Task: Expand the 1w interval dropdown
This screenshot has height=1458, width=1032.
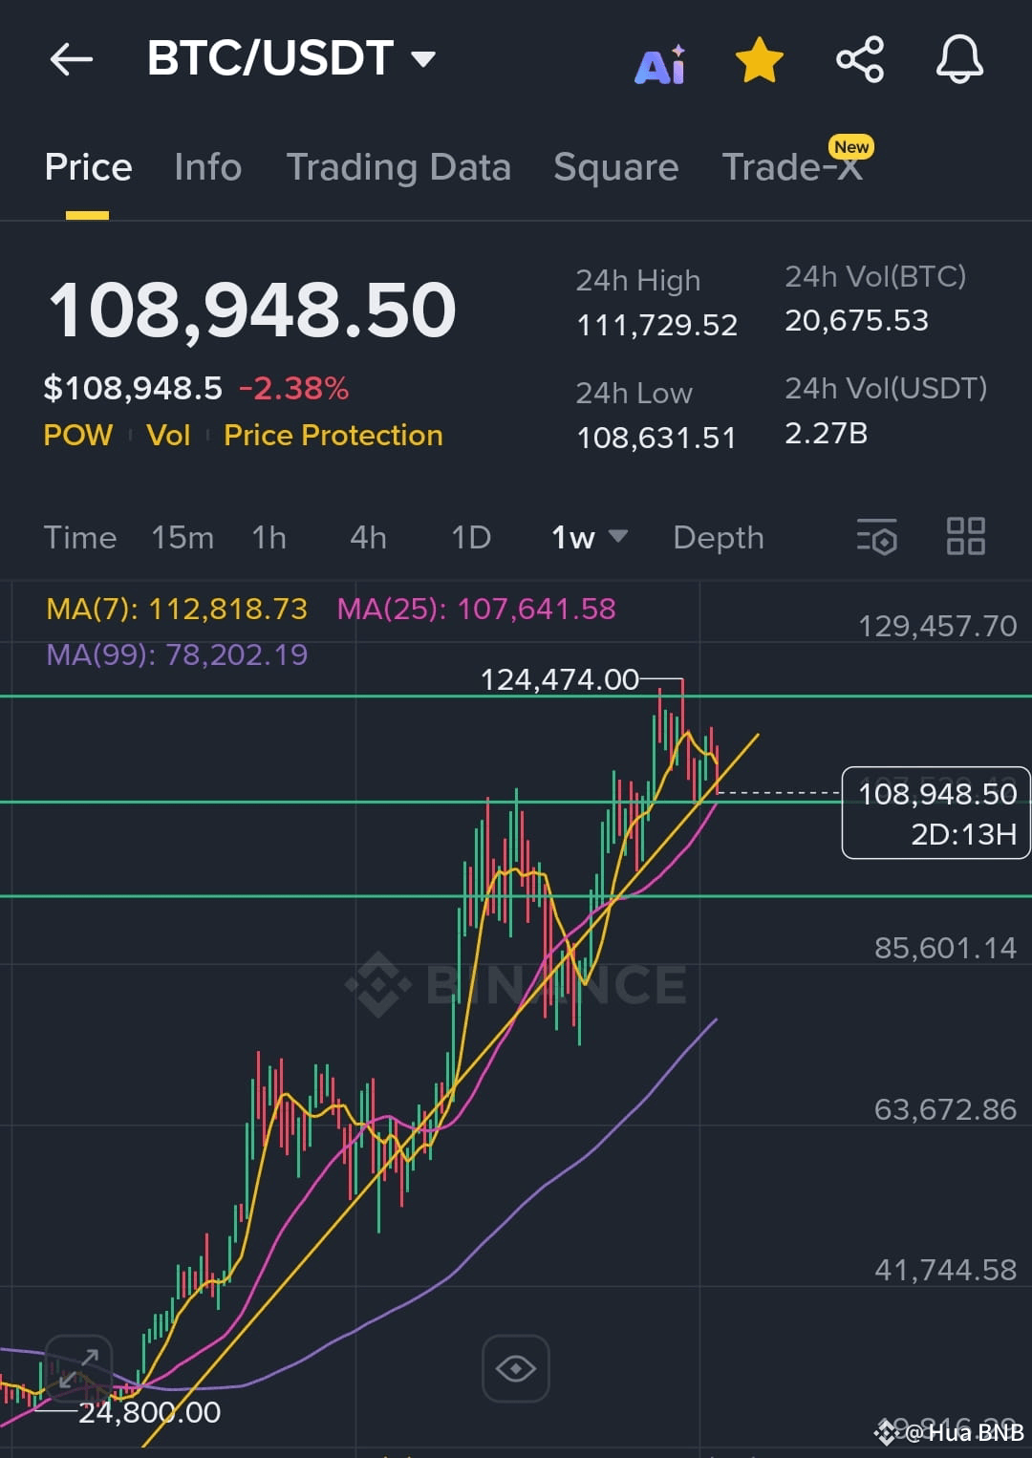Action: (590, 538)
